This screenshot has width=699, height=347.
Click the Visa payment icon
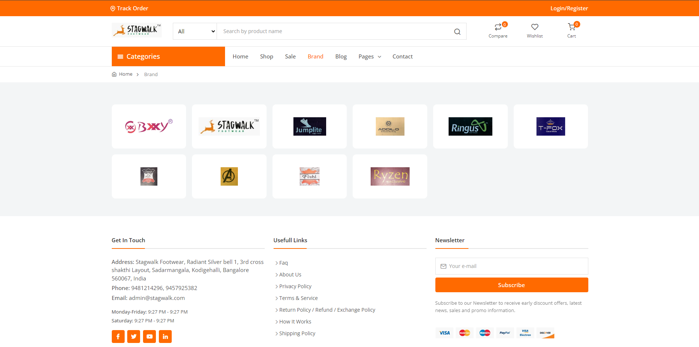444,333
